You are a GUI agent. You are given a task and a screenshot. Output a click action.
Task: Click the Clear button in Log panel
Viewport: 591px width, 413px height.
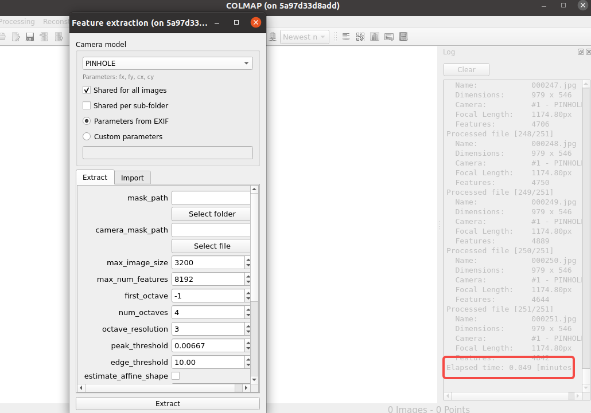(466, 69)
